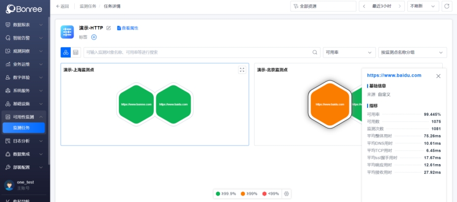Close the www.baidu.com details panel
The height and width of the screenshot is (202, 457).
[x=438, y=76]
